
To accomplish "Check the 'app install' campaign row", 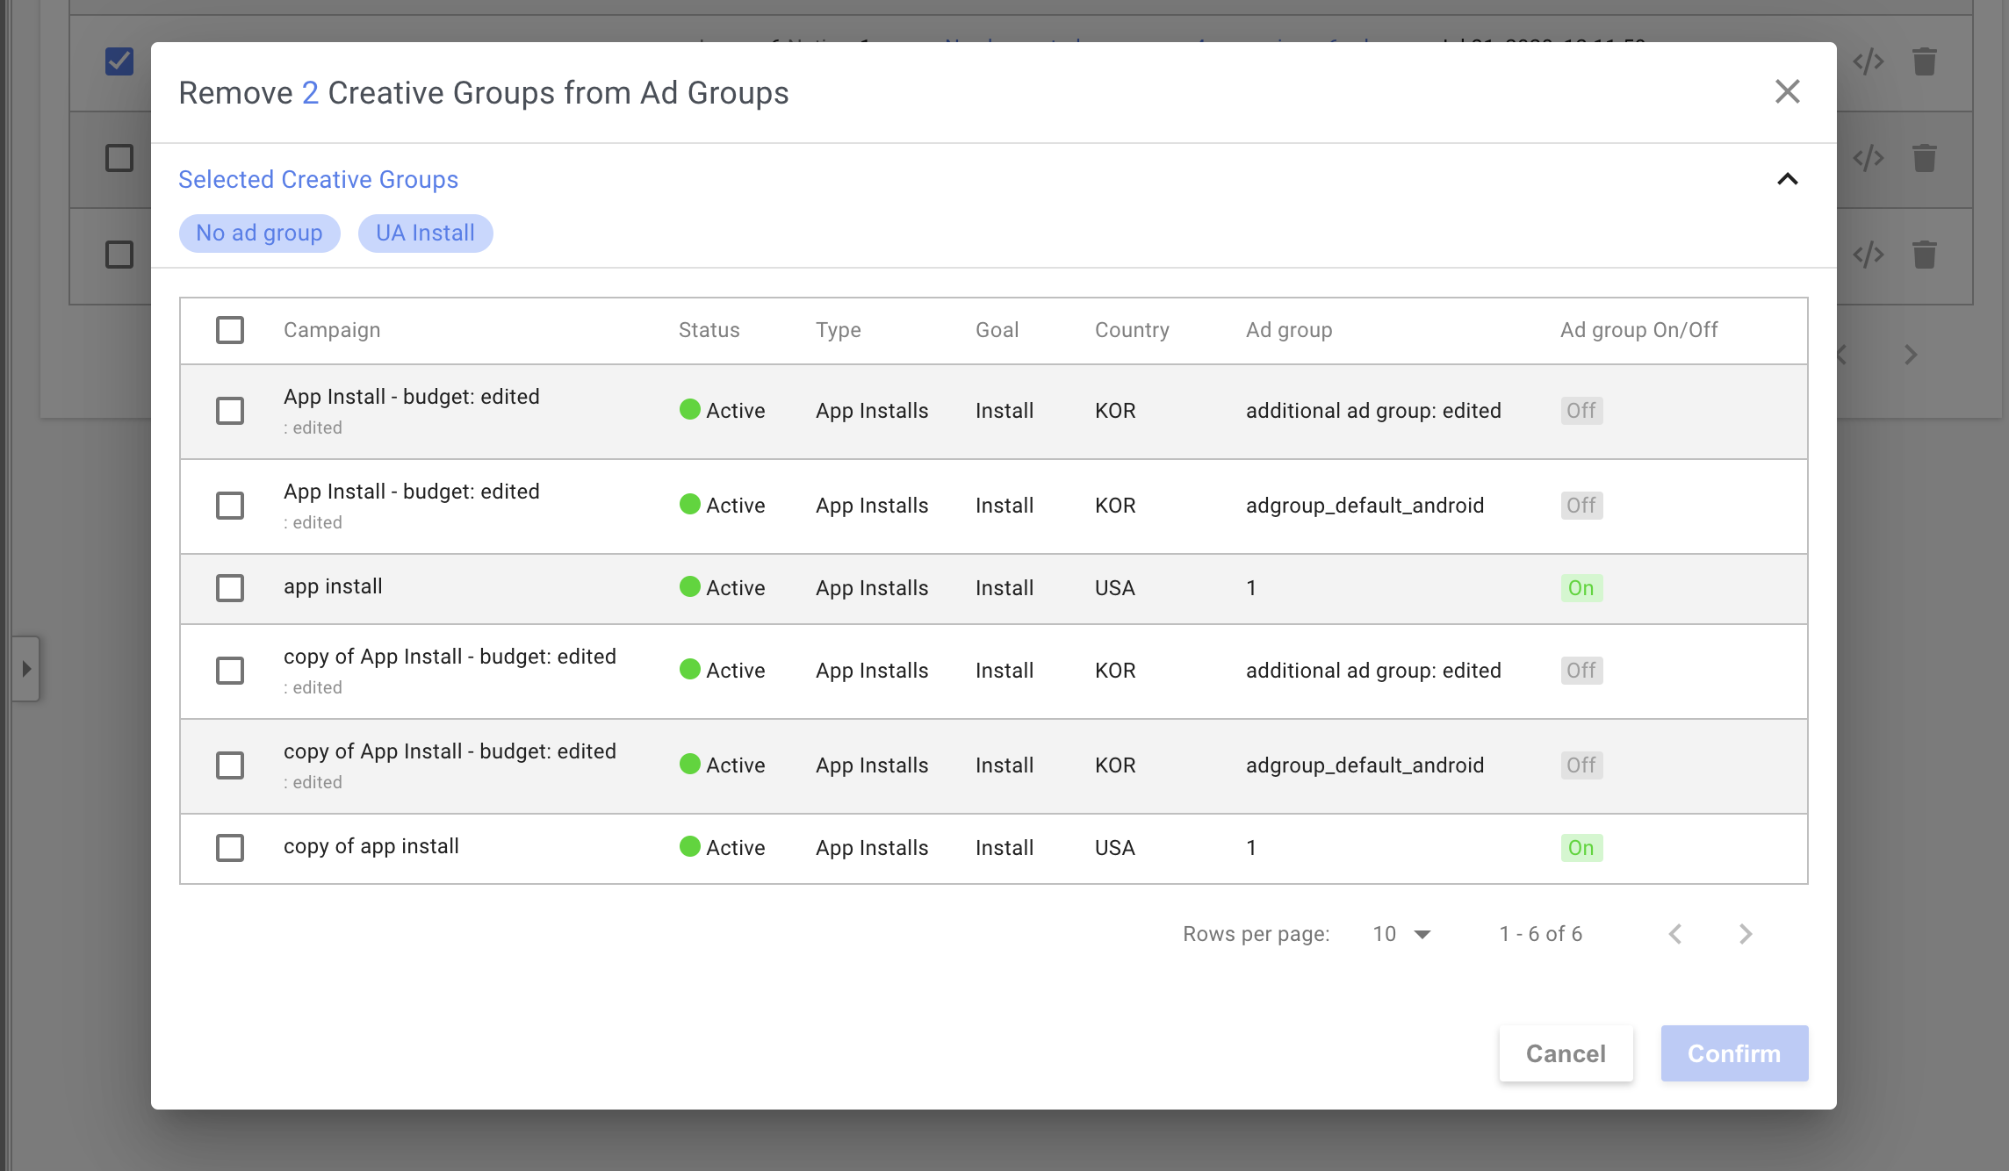I will pyautogui.click(x=230, y=588).
